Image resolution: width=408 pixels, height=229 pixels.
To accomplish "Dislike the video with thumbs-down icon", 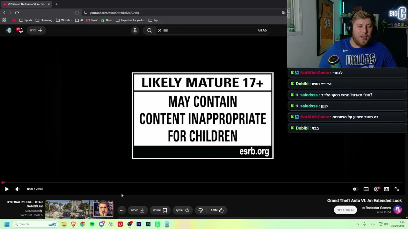I will [x=200, y=210].
